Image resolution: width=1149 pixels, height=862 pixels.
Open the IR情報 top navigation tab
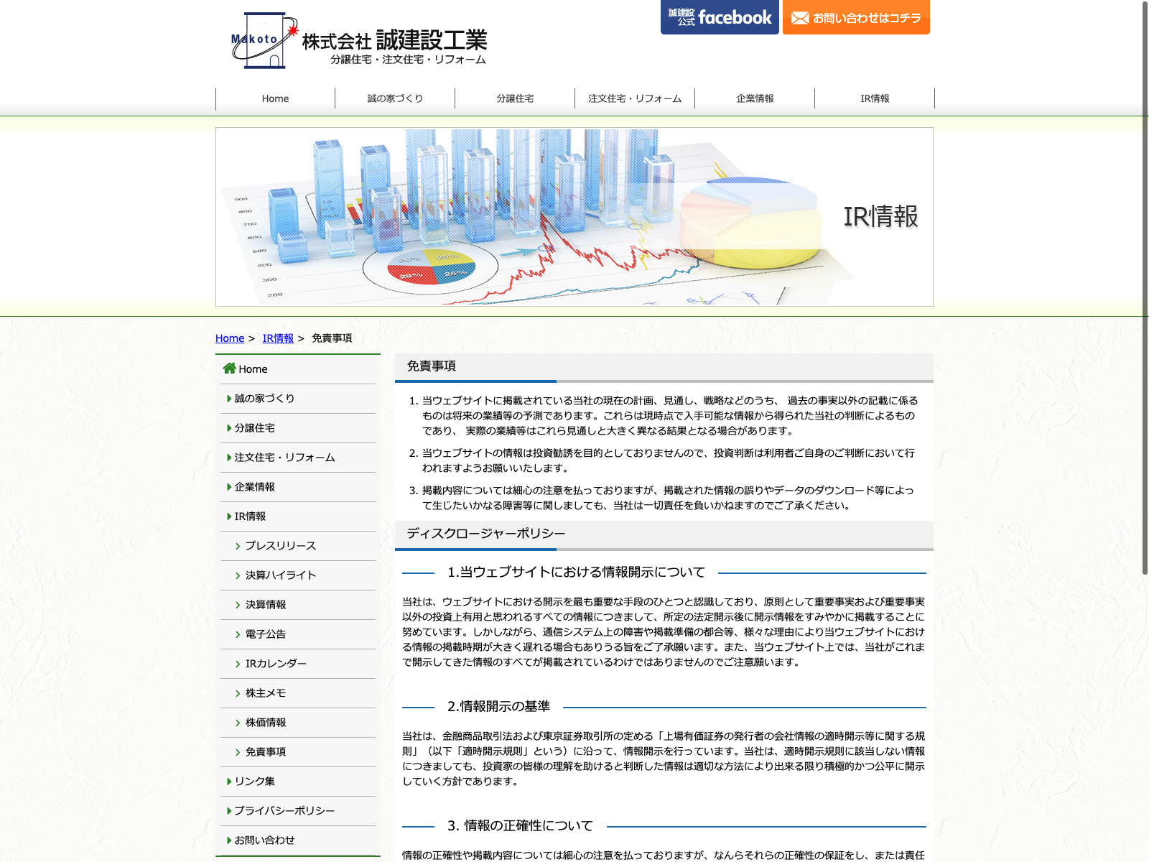[x=875, y=98]
